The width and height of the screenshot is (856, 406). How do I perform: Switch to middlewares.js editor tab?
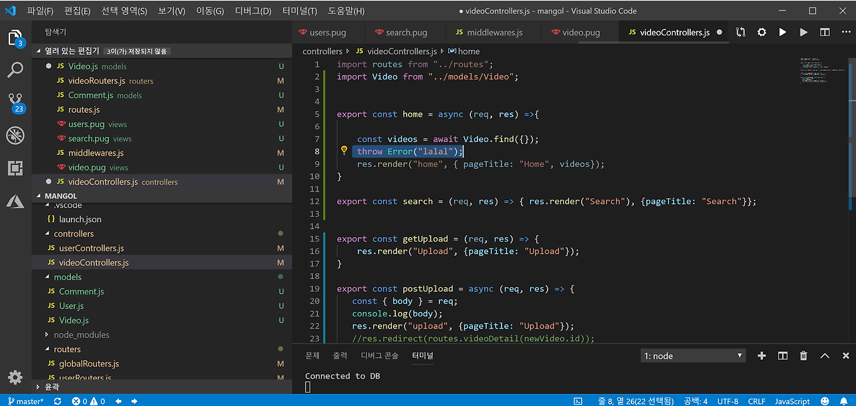coord(495,32)
